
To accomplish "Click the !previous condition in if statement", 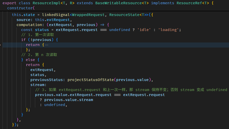I will click(x=41, y=40).
